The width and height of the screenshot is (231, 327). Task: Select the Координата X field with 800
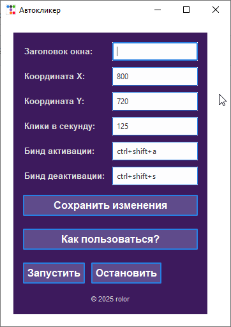click(x=155, y=77)
